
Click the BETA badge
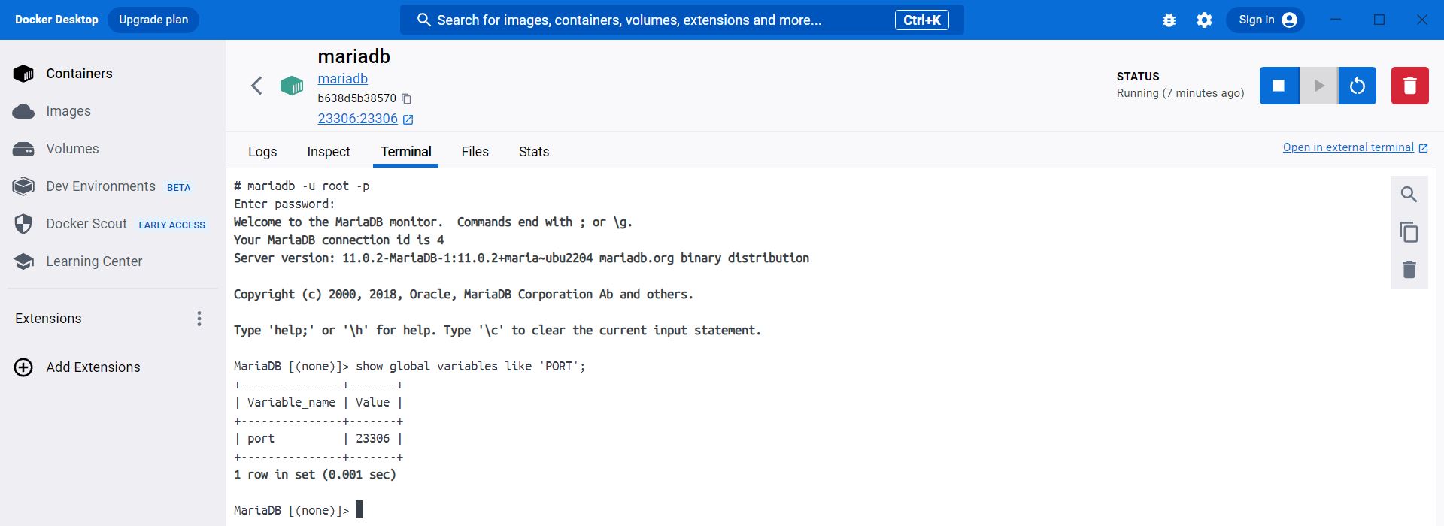[x=178, y=188]
